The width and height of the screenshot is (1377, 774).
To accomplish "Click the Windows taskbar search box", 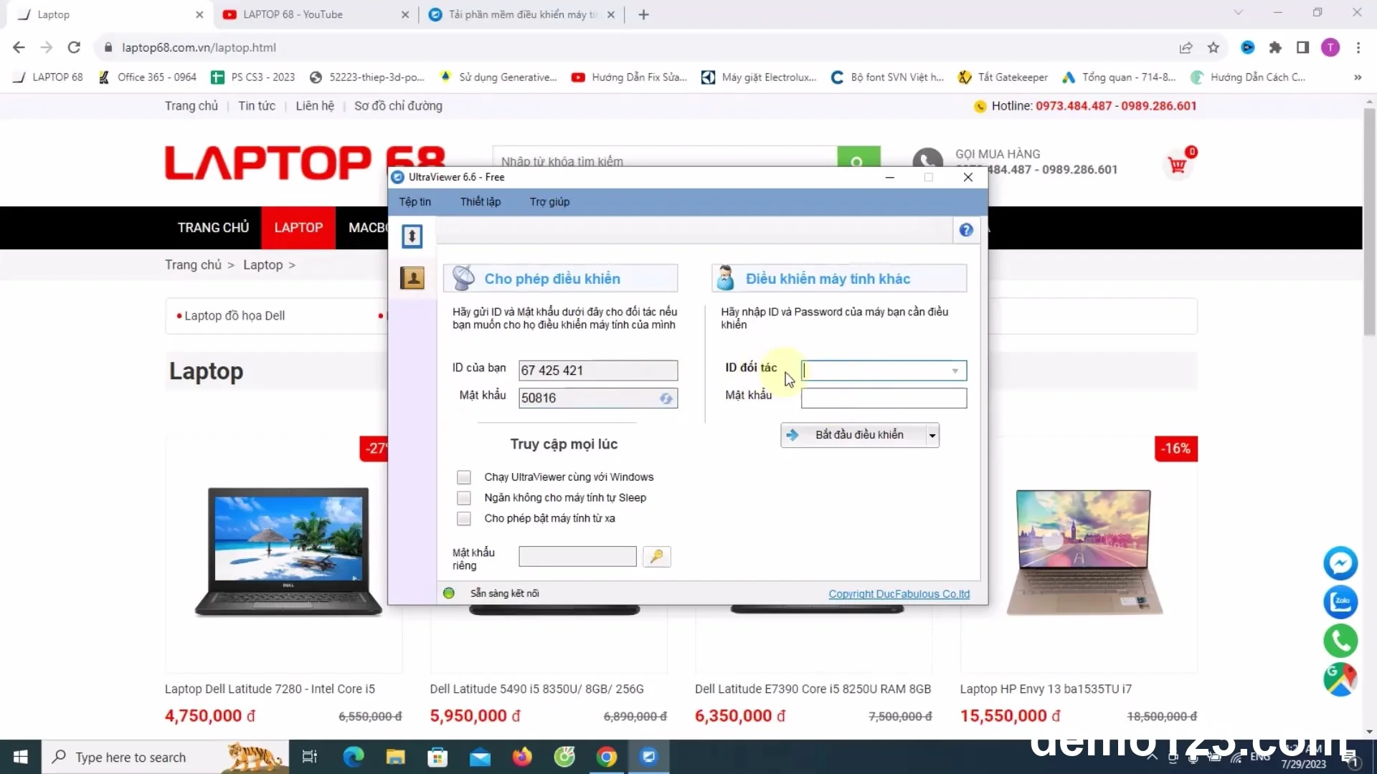I will pyautogui.click(x=165, y=757).
